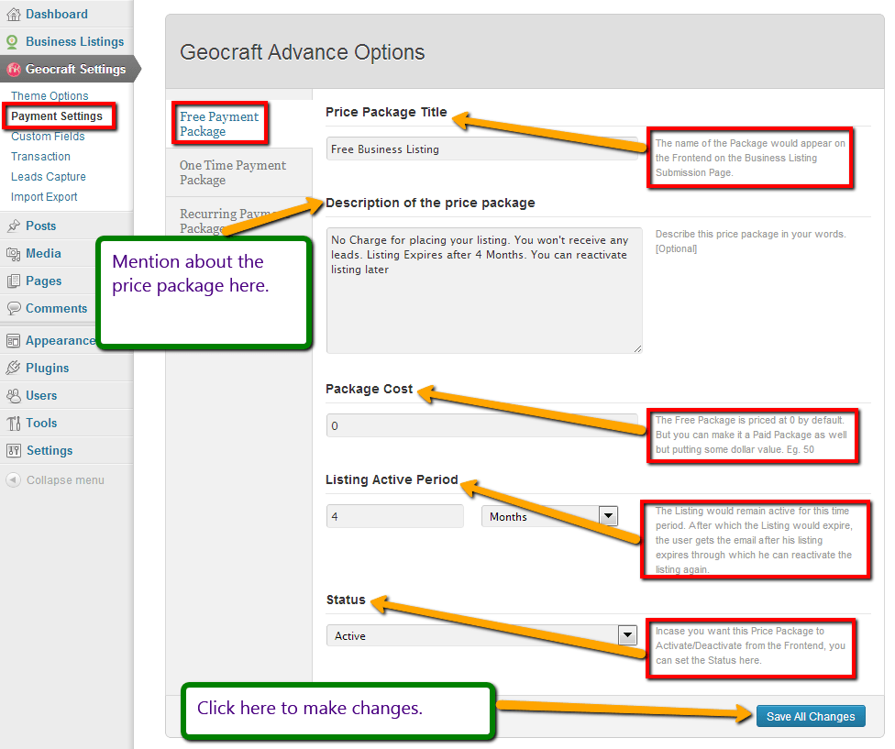Viewport: 895px width, 749px height.
Task: Click the Pages icon in sidebar
Action: (x=13, y=281)
